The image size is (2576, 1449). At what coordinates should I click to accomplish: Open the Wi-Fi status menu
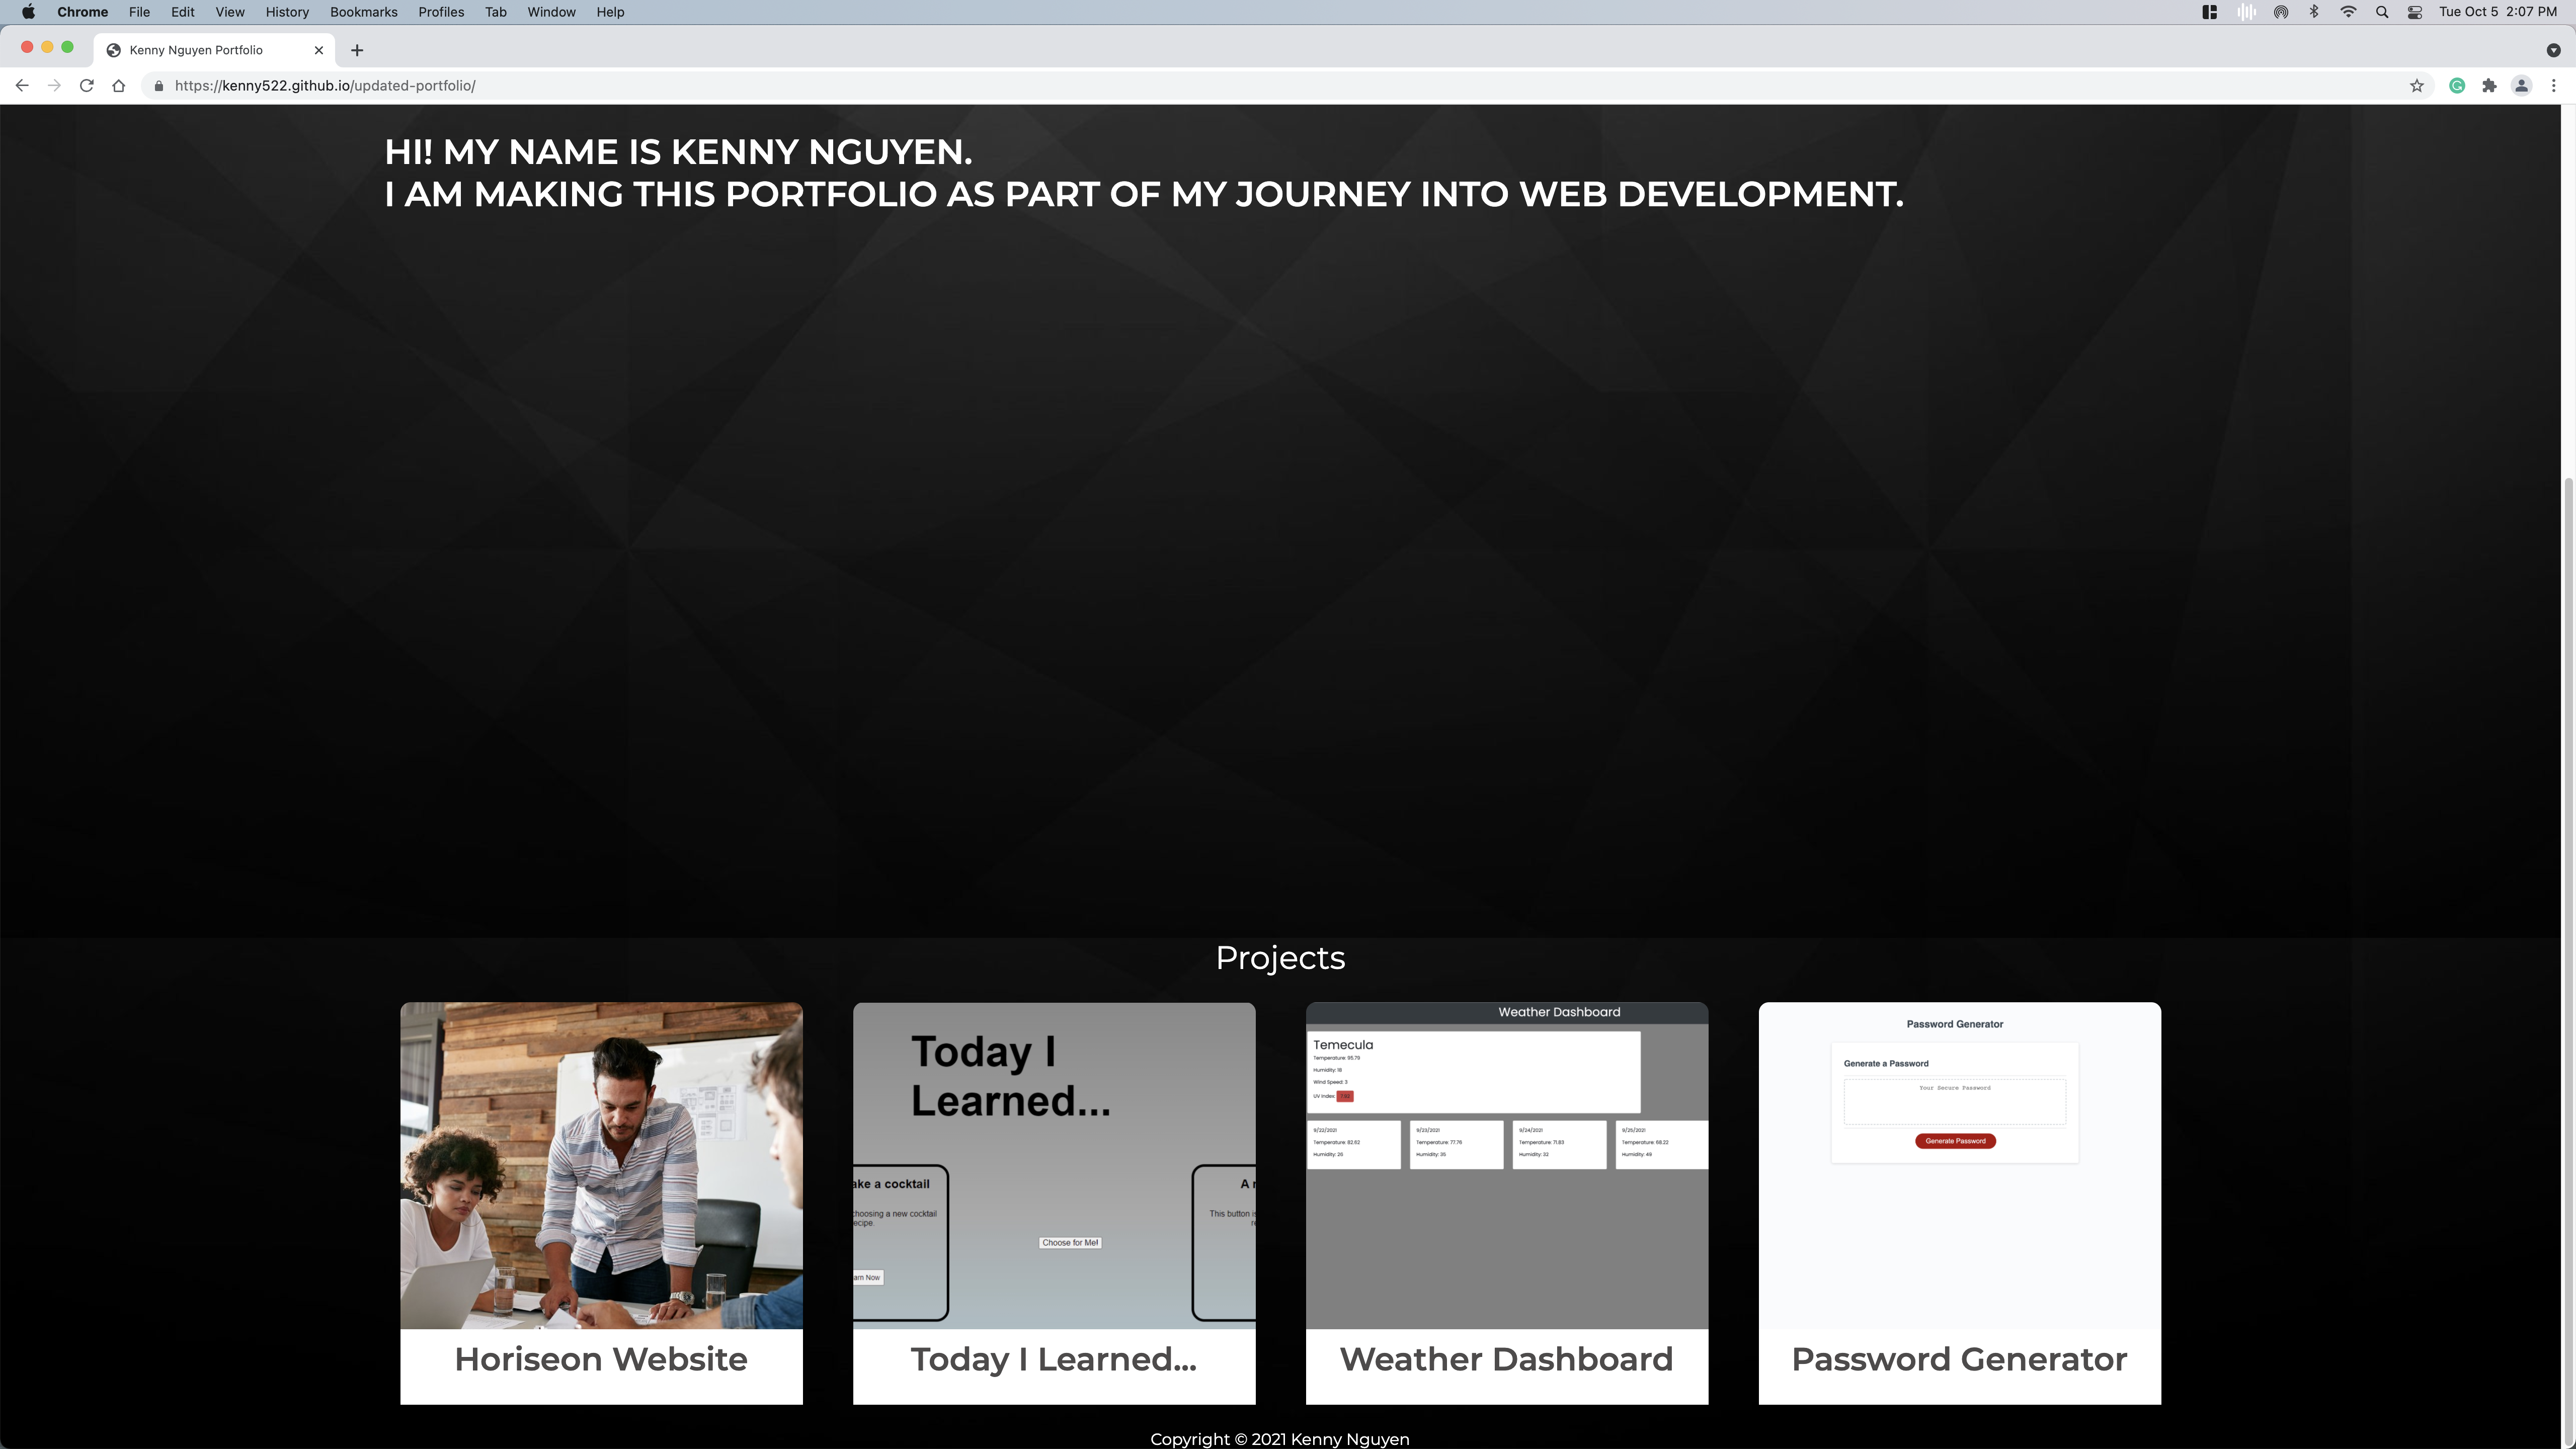[x=2348, y=12]
